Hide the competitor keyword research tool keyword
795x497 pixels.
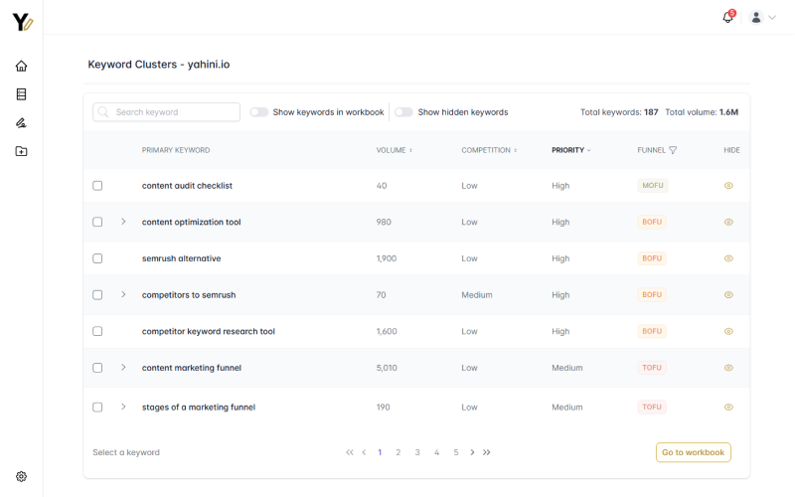[x=728, y=331]
